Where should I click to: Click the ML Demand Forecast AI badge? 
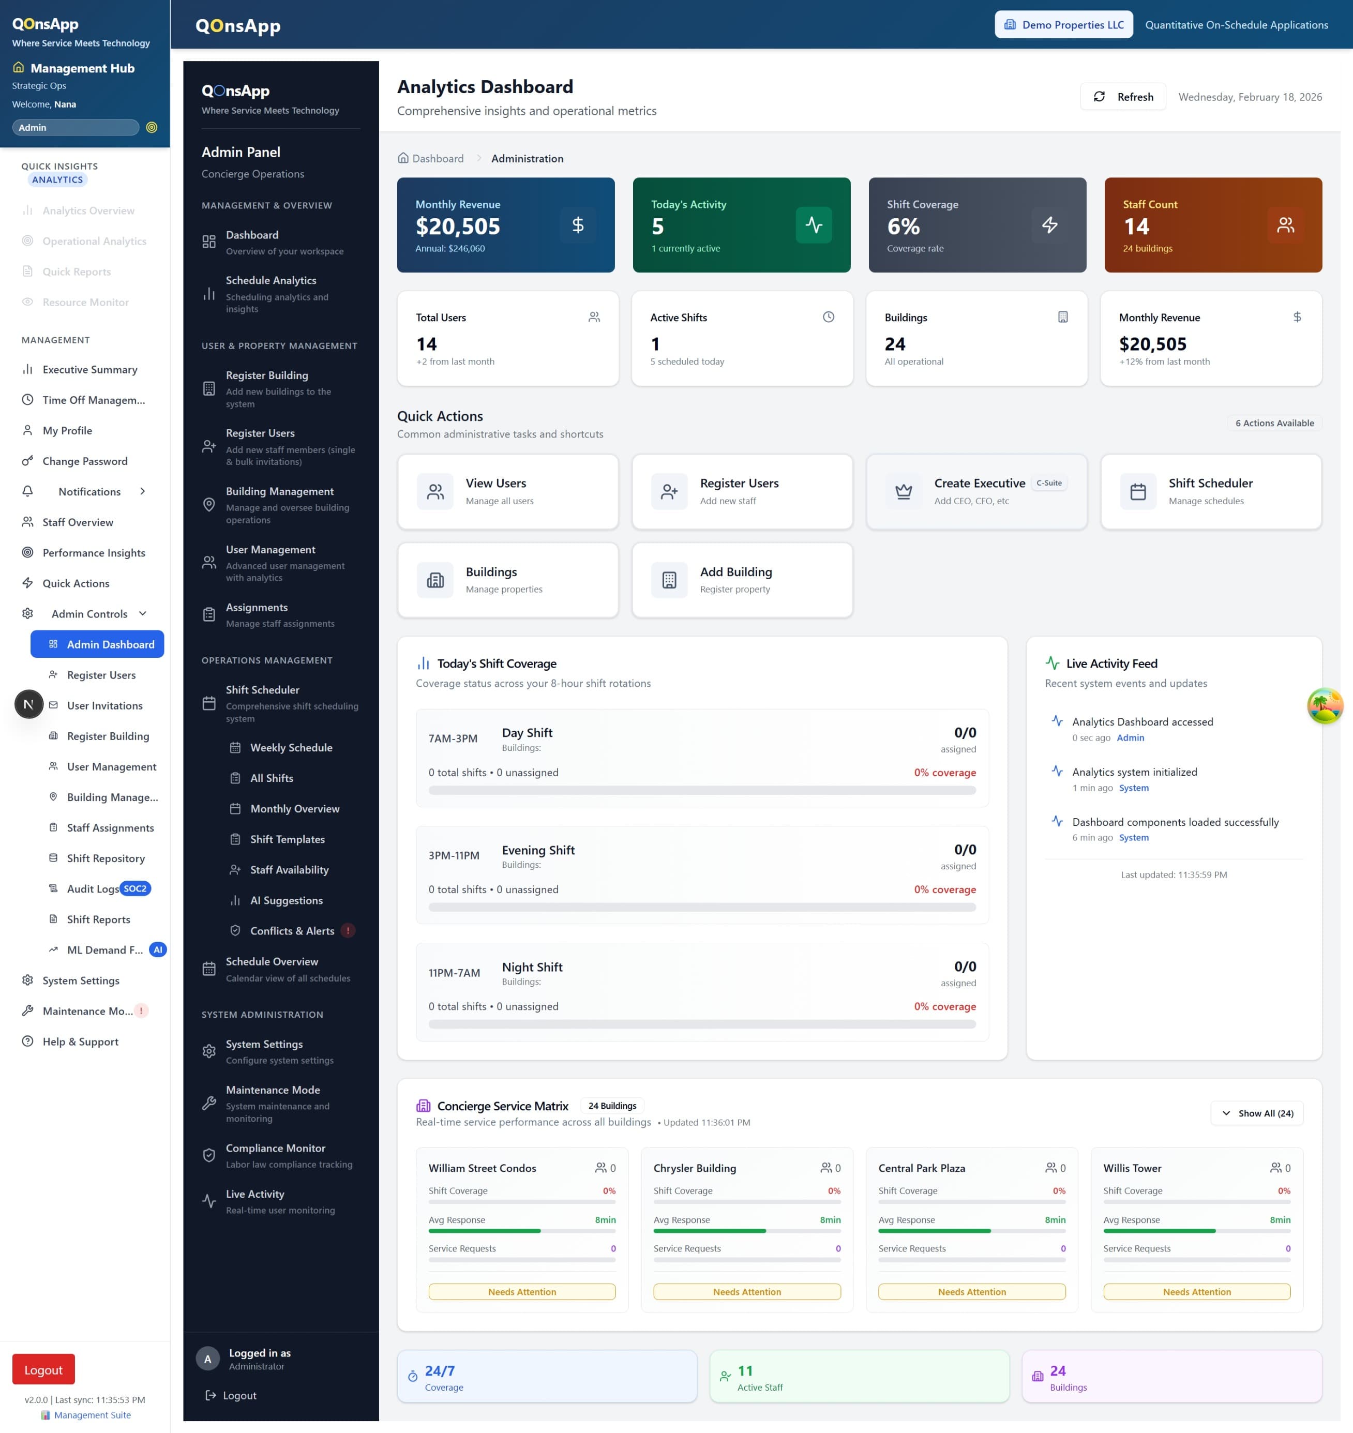tap(158, 950)
